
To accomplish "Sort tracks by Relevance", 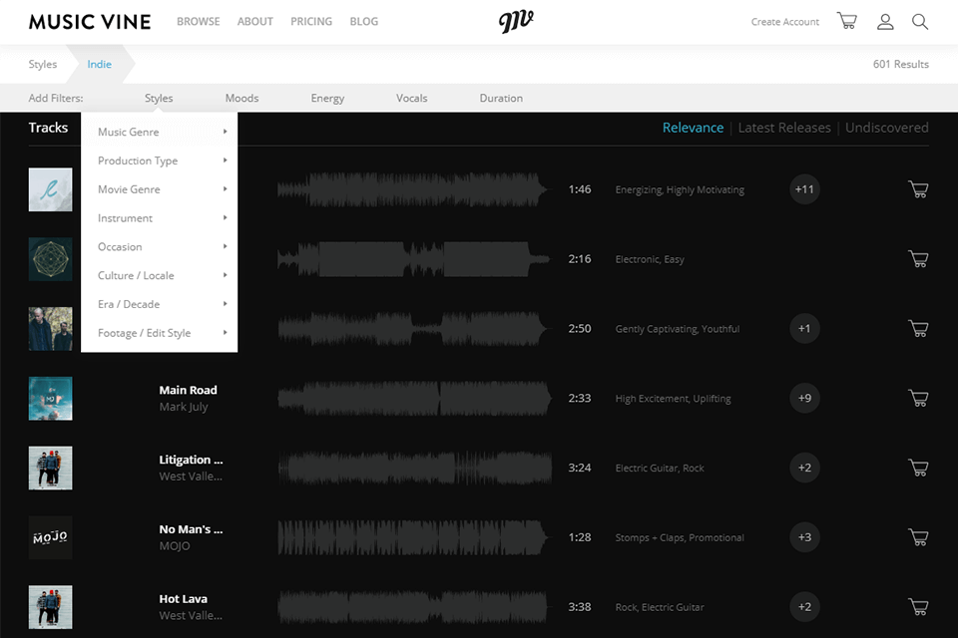I will coord(693,128).
